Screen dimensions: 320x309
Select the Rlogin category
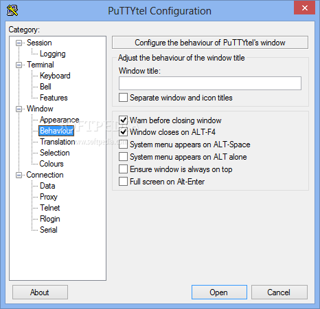click(x=50, y=219)
